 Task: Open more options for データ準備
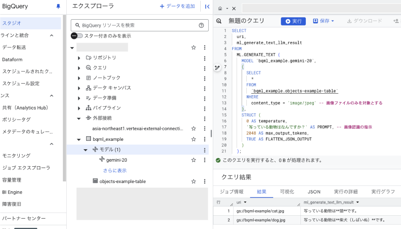point(204,99)
